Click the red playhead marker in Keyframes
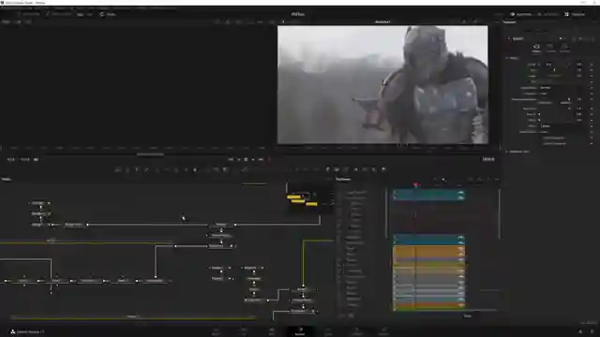The height and width of the screenshot is (337, 600). coord(415,185)
